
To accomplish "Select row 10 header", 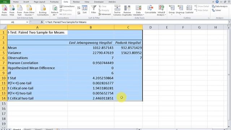I will pyautogui.click(x=4, y=78).
